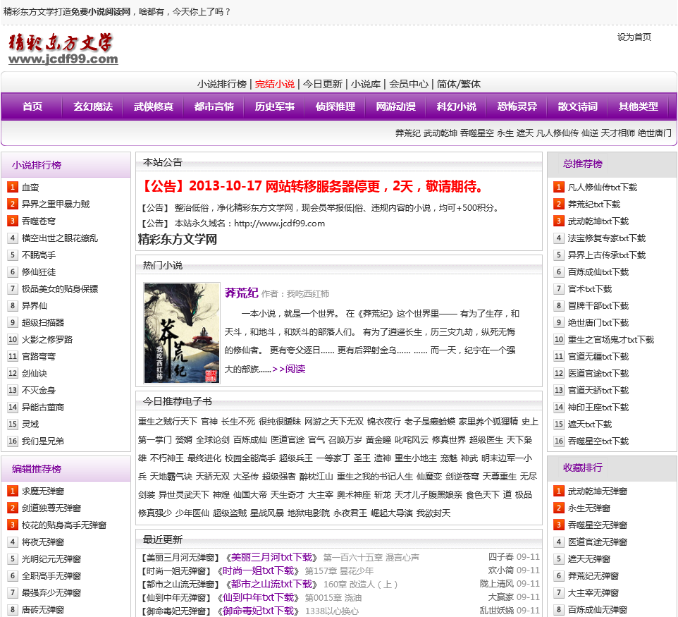Go to 今日更新 page
Image resolution: width=678 pixels, height=617 pixels.
(323, 84)
